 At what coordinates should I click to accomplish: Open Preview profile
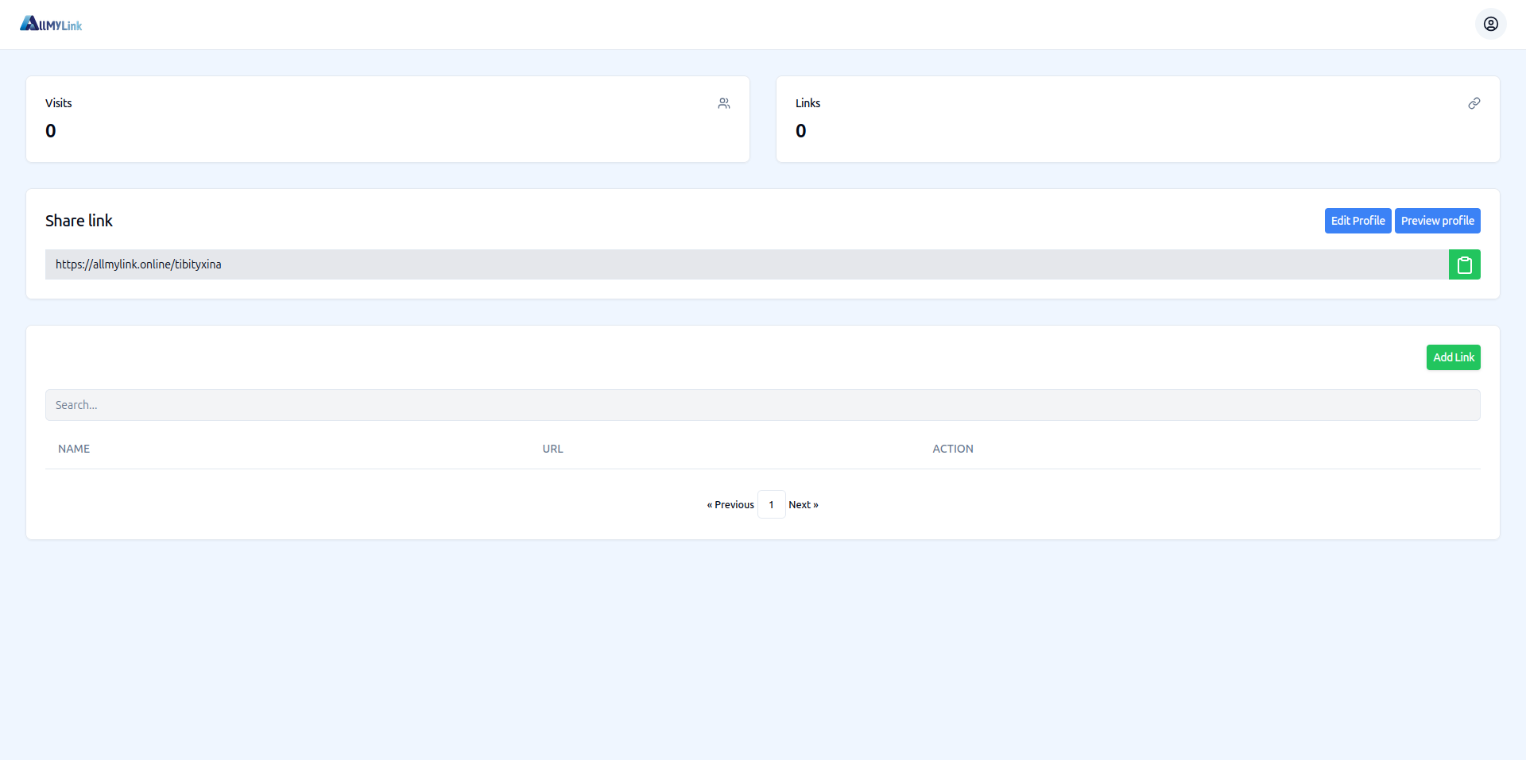(1437, 221)
